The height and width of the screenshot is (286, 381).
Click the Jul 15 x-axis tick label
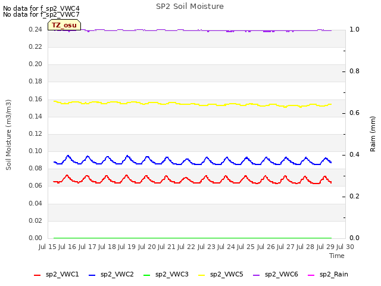48,247
